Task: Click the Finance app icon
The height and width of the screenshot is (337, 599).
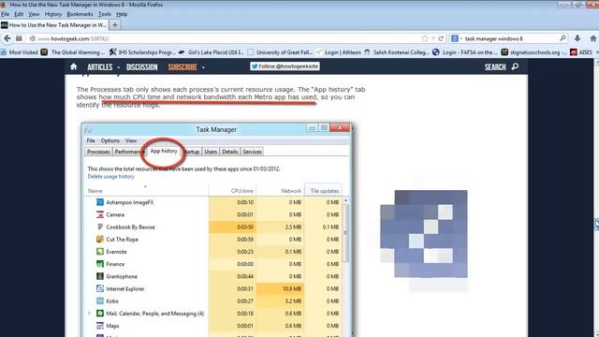Action: click(100, 264)
